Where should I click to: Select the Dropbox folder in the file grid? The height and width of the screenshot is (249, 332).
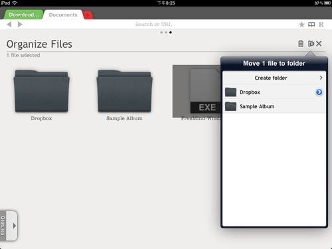tap(41, 91)
